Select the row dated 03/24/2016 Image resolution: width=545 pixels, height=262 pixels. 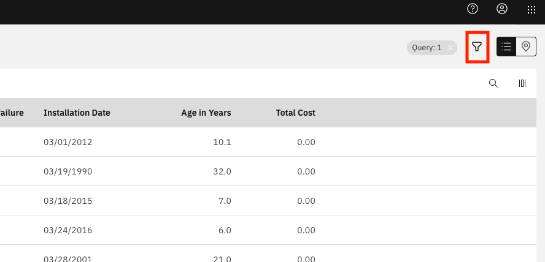pyautogui.click(x=268, y=230)
